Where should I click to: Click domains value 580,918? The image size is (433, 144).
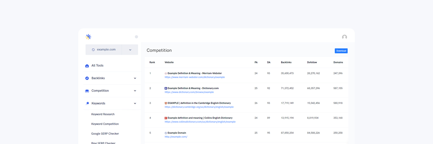coord(338,103)
